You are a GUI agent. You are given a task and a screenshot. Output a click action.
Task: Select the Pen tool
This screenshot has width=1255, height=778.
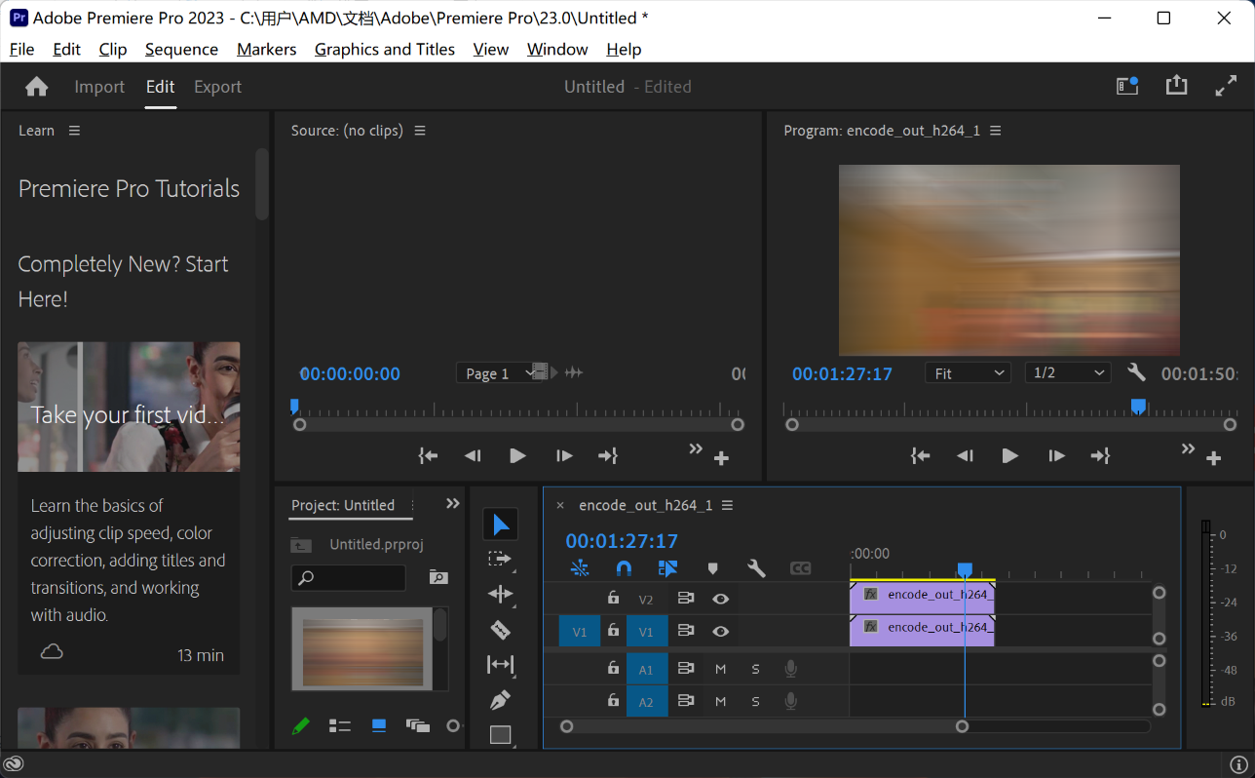pos(500,700)
